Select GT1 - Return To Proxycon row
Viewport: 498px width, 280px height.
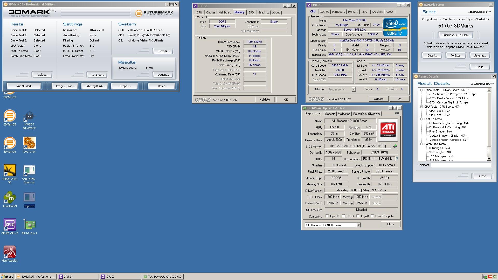click(453, 94)
